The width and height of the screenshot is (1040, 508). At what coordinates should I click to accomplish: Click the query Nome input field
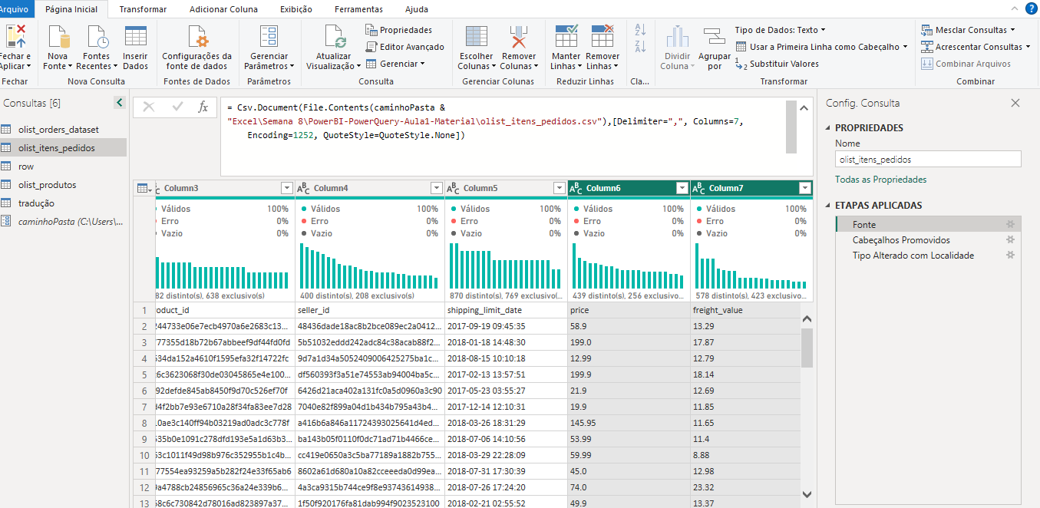coord(928,160)
